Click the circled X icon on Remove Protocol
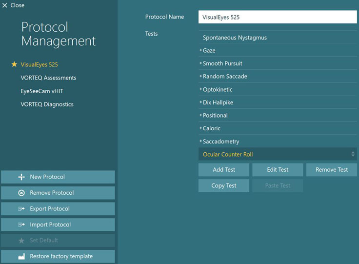The width and height of the screenshot is (359, 264). click(x=21, y=193)
